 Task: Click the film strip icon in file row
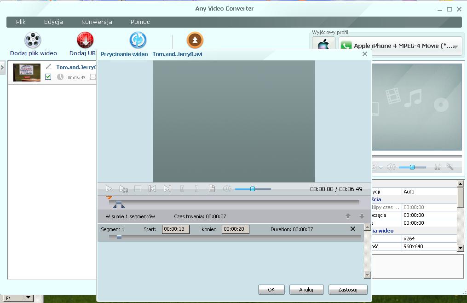pyautogui.click(x=93, y=77)
